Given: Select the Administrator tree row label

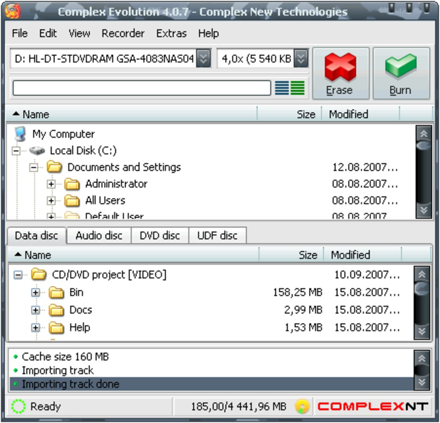Looking at the screenshot, I should tap(116, 183).
